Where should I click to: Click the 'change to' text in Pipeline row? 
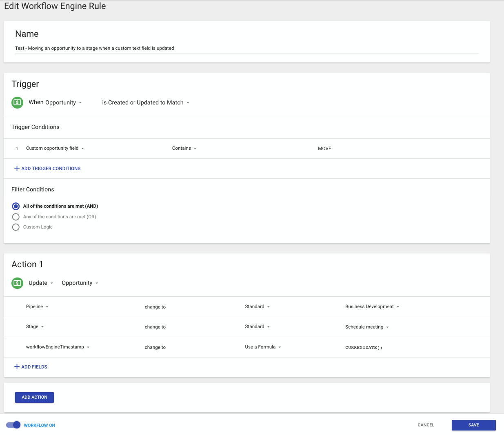[155, 307]
